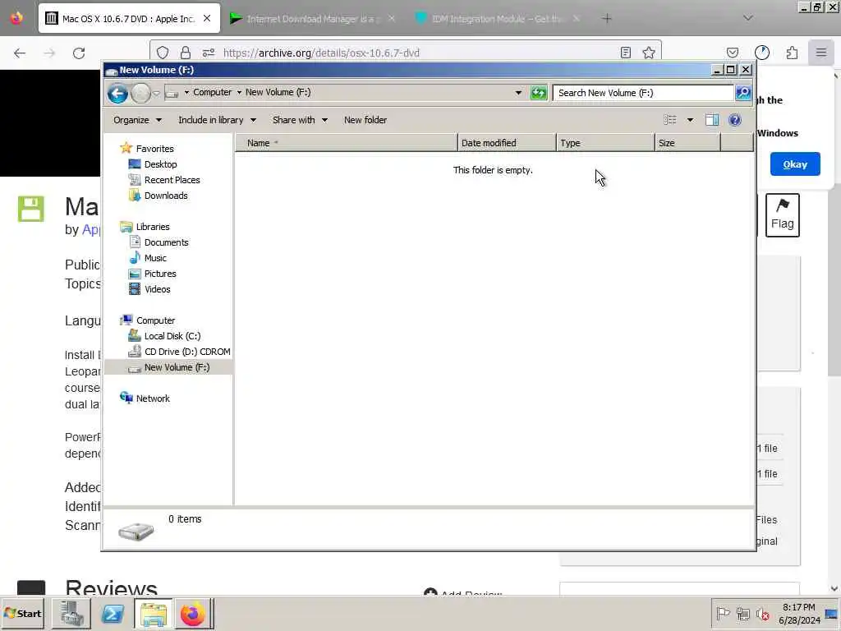
Task: Click the Okay button in Firefox popup
Action: (795, 164)
